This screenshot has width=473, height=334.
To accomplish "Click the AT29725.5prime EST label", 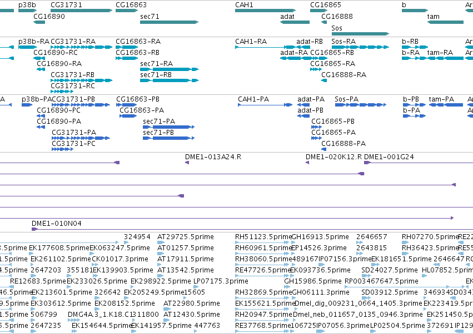I will [186, 237].
